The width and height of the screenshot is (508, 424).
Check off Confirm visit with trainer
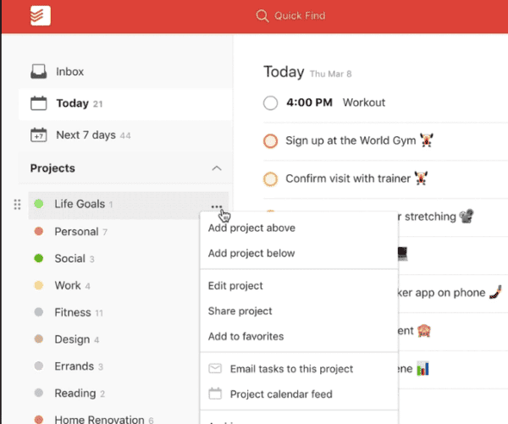271,179
